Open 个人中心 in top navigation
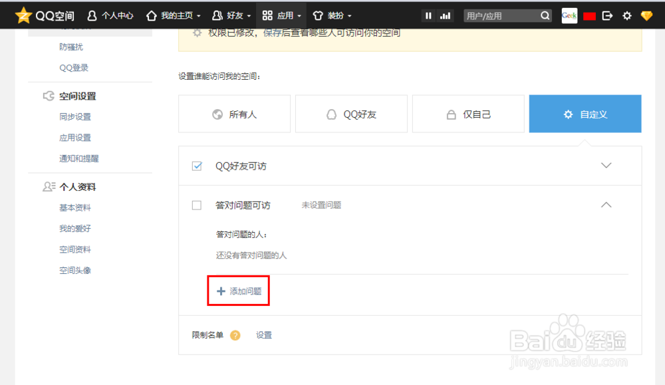Screen dimensions: 665x385 click(x=110, y=16)
